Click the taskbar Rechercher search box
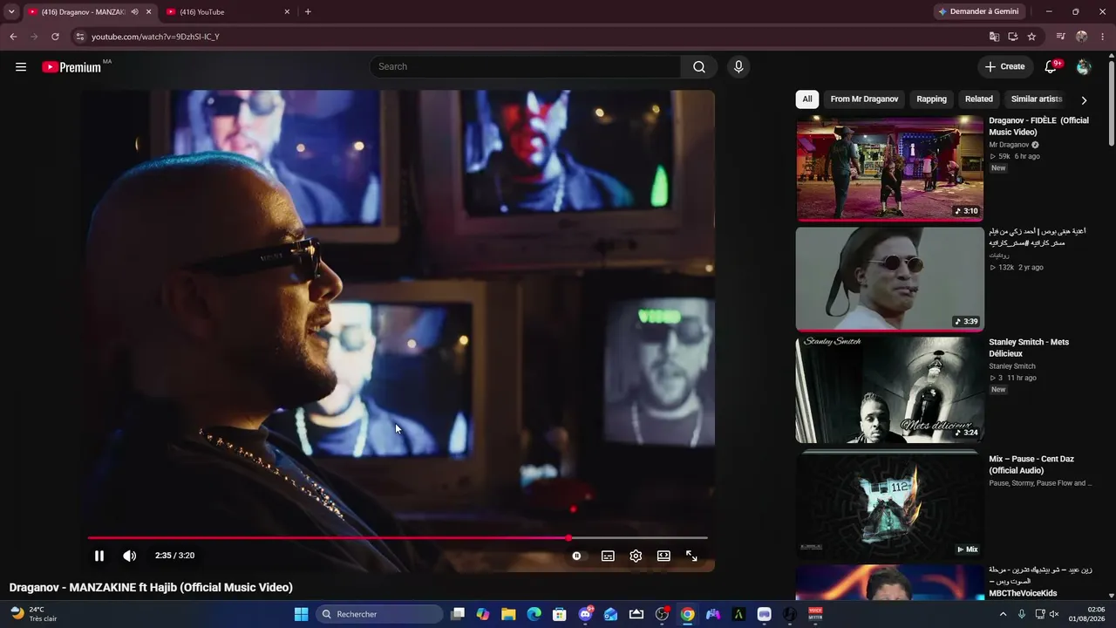This screenshot has width=1116, height=628. [379, 614]
